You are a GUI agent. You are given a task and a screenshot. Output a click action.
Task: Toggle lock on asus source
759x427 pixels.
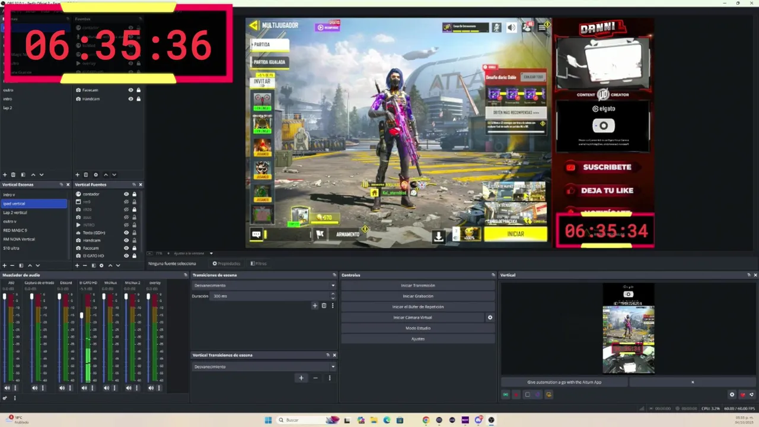coord(135,217)
